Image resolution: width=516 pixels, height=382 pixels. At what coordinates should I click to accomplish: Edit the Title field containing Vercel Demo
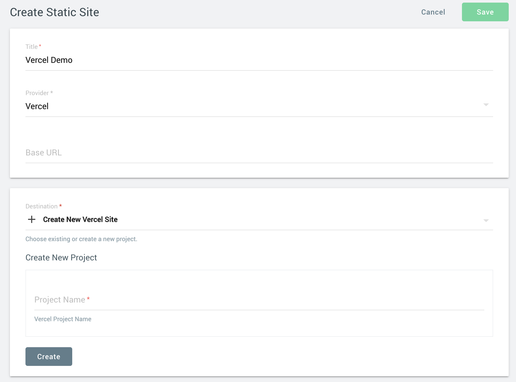click(259, 60)
